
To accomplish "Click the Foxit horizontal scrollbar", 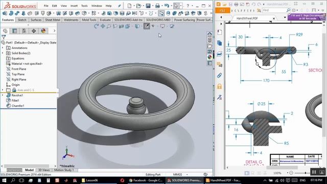I will [x=282, y=167].
